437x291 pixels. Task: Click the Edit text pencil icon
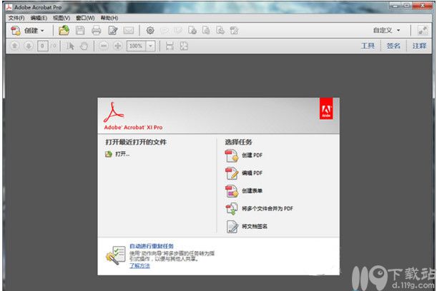(113, 30)
